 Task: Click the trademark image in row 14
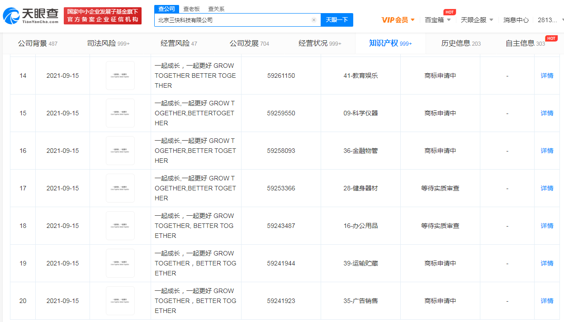pyautogui.click(x=120, y=76)
